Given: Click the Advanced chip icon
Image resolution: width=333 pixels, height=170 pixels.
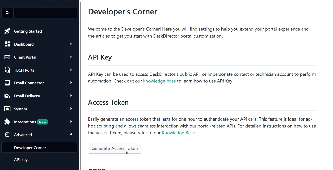Looking at the screenshot, I should pos(7,135).
